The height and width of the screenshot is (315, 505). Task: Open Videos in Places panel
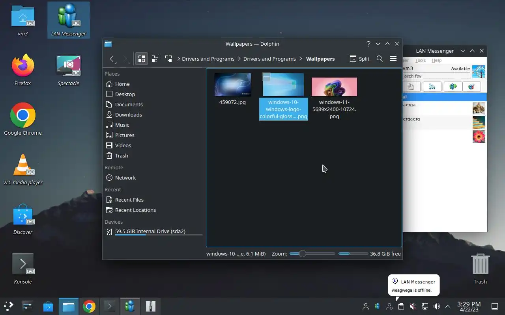(154, 145)
